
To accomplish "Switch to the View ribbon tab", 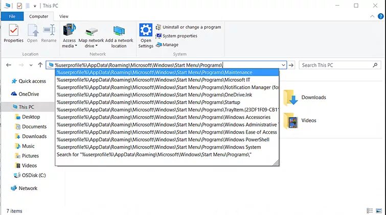I will click(x=64, y=16).
